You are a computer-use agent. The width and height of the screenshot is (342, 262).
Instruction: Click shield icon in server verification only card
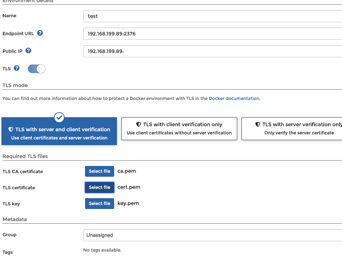tap(258, 124)
